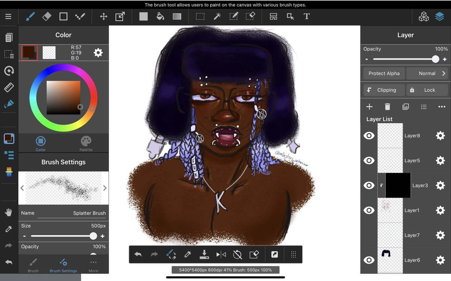The width and height of the screenshot is (451, 281).
Task: Select the Operation cursor tool
Action: coord(290,17)
